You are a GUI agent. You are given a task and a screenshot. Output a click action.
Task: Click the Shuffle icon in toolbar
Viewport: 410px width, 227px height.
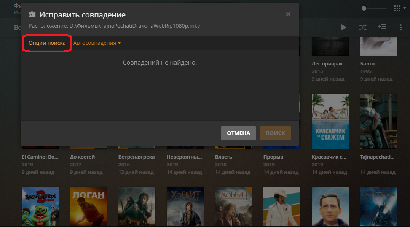pos(362,27)
